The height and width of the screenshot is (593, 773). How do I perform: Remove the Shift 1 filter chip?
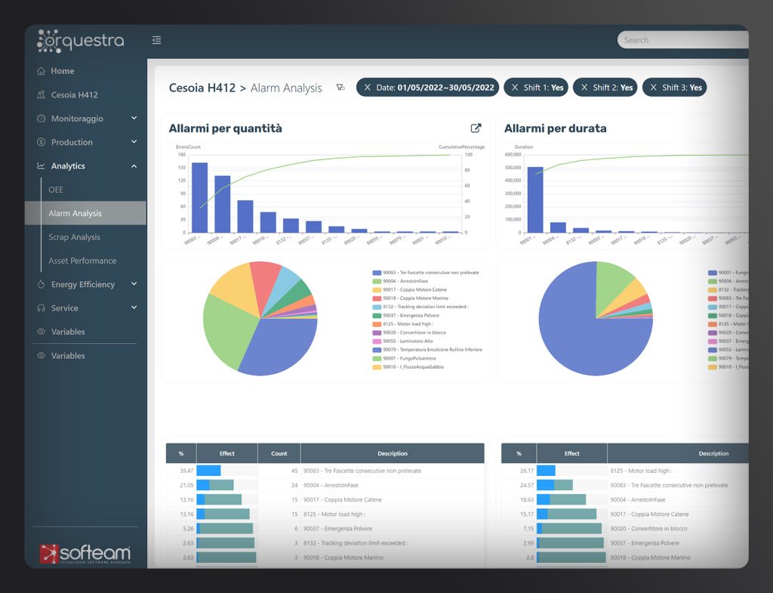(515, 88)
